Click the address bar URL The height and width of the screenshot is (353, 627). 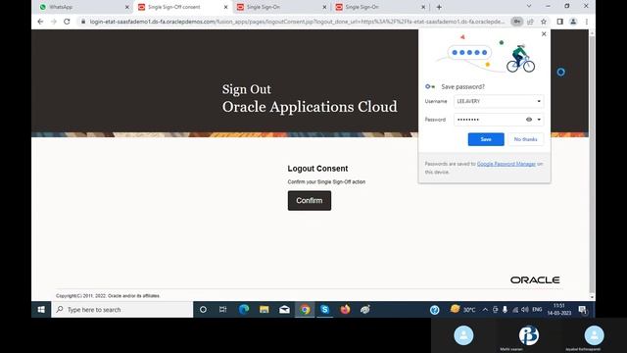297,22
